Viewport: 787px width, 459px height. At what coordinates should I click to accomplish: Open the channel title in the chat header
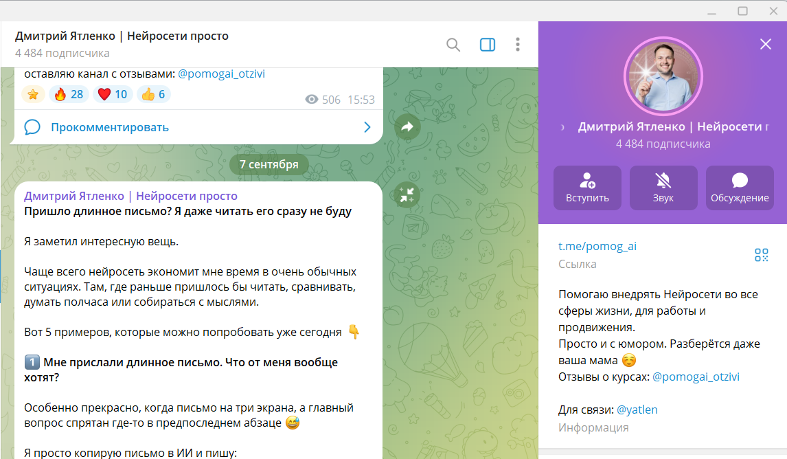pyautogui.click(x=122, y=36)
